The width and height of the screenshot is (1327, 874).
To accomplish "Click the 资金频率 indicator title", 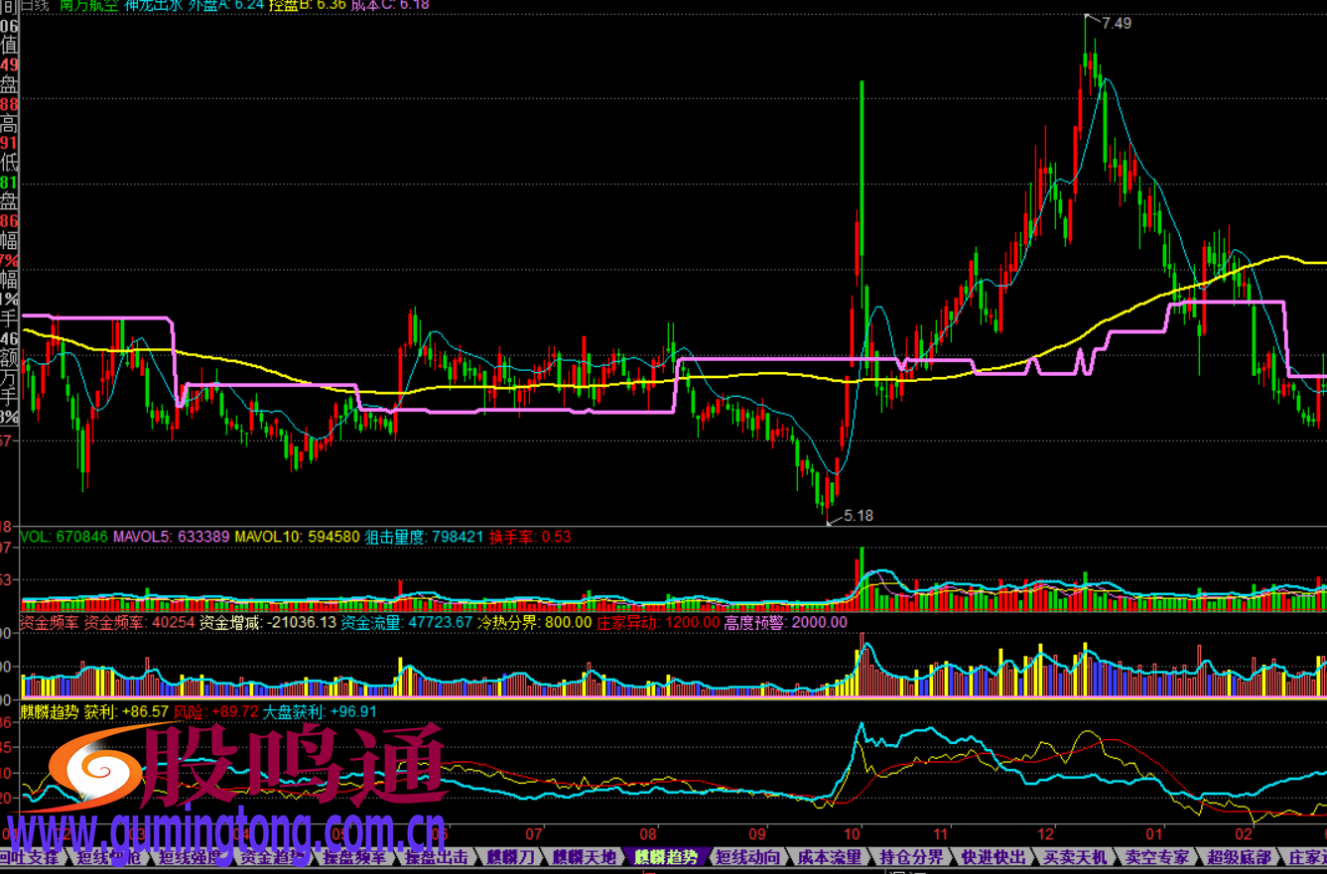I will (49, 623).
